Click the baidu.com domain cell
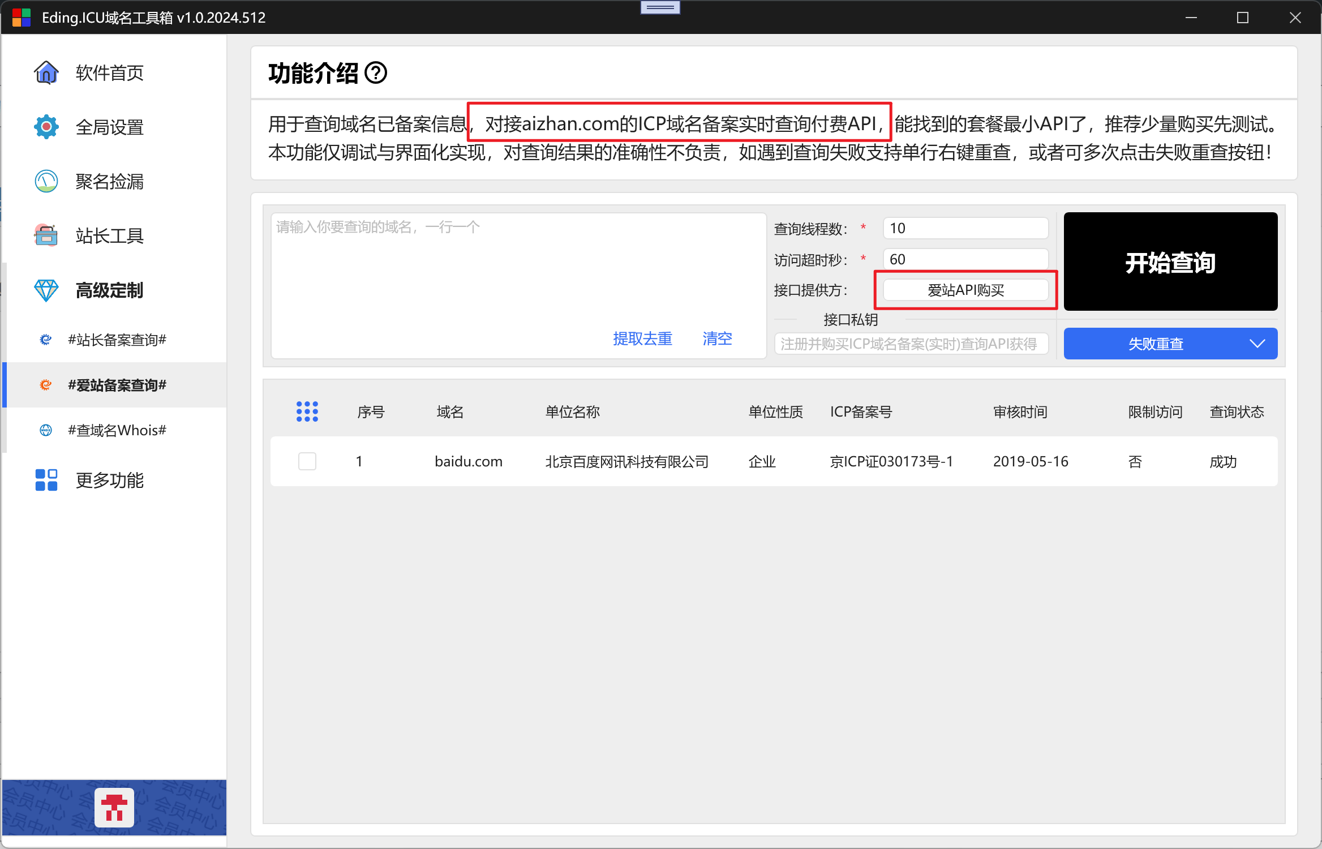 469,461
